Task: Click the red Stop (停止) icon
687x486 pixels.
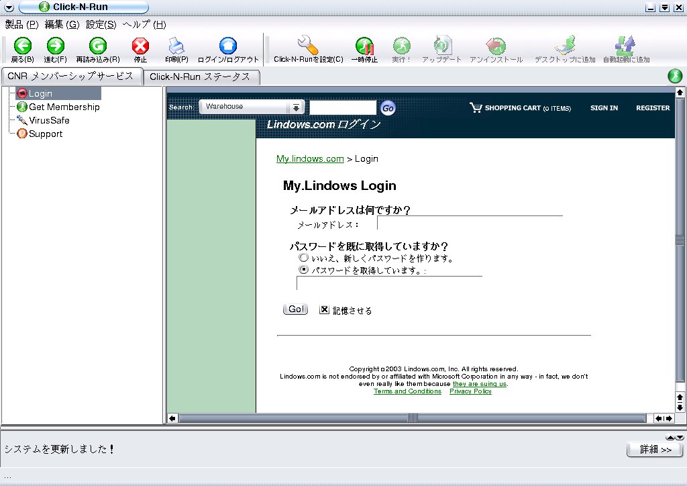Action: click(140, 46)
